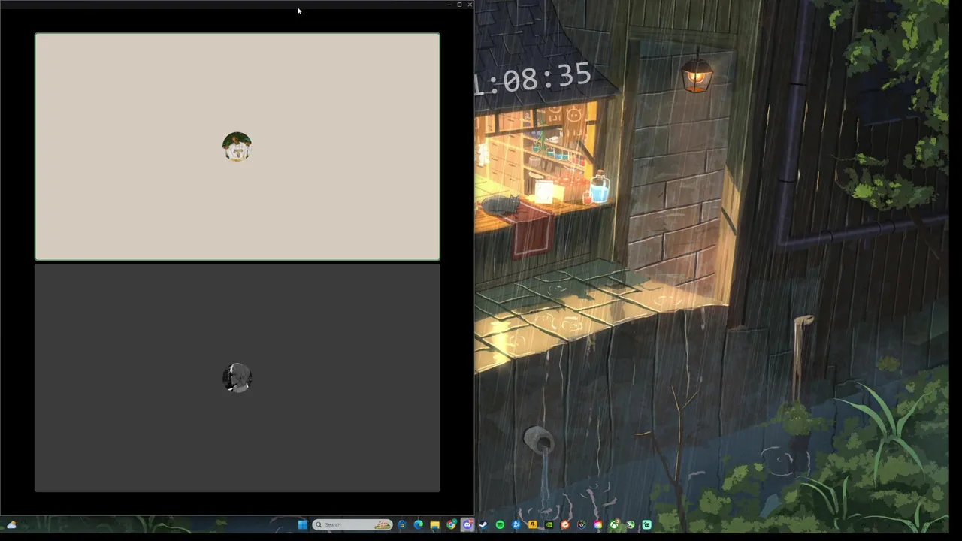This screenshot has width=962, height=541.
Task: Open the Windows Start menu
Action: 302,524
